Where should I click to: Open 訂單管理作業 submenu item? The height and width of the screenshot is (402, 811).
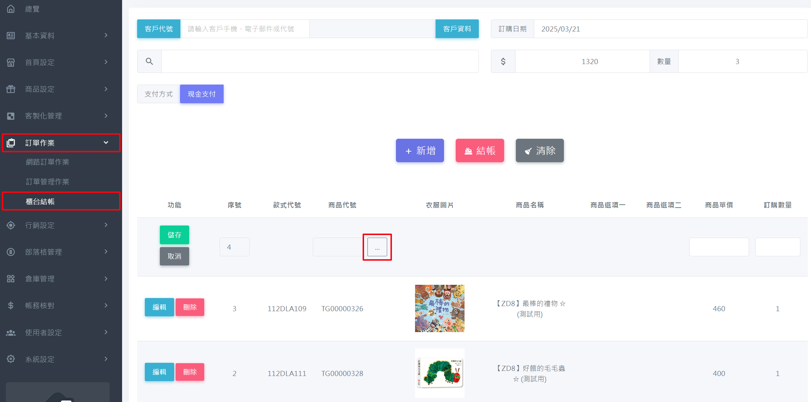click(48, 182)
